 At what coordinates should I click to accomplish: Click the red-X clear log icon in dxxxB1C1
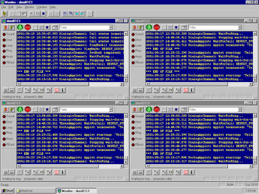coord(6,27)
